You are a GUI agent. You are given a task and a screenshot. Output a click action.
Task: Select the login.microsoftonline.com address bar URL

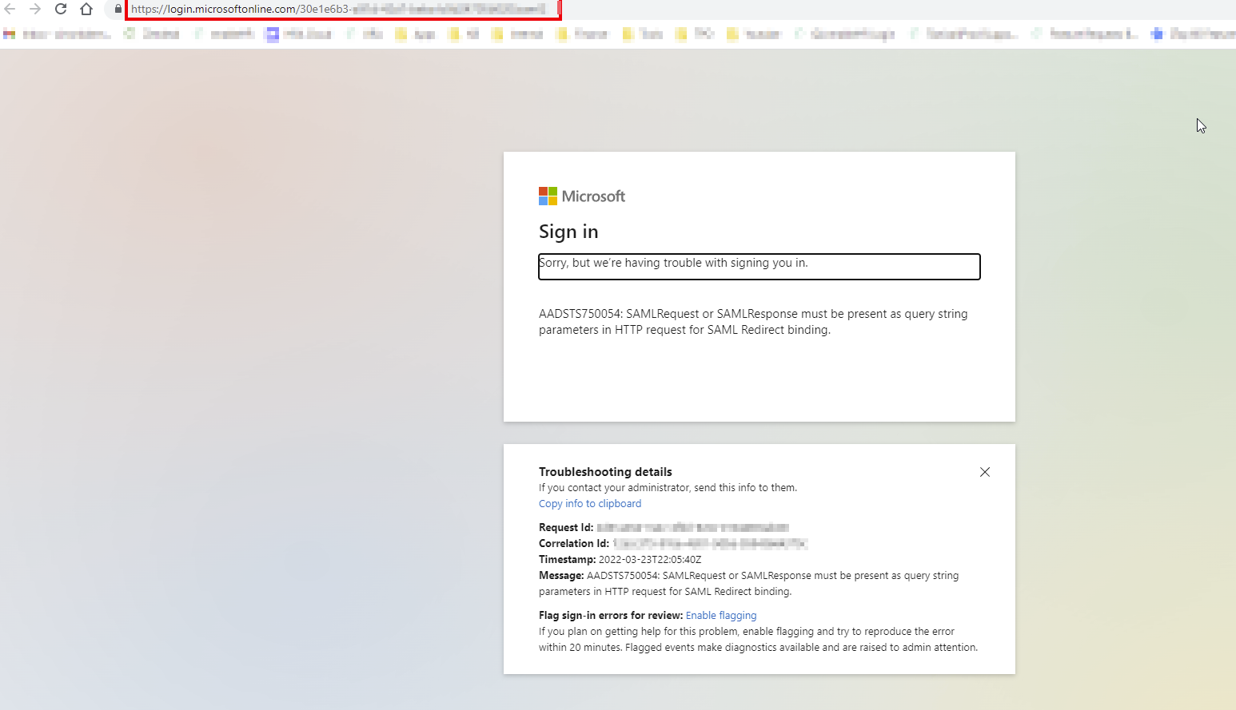[x=339, y=10]
